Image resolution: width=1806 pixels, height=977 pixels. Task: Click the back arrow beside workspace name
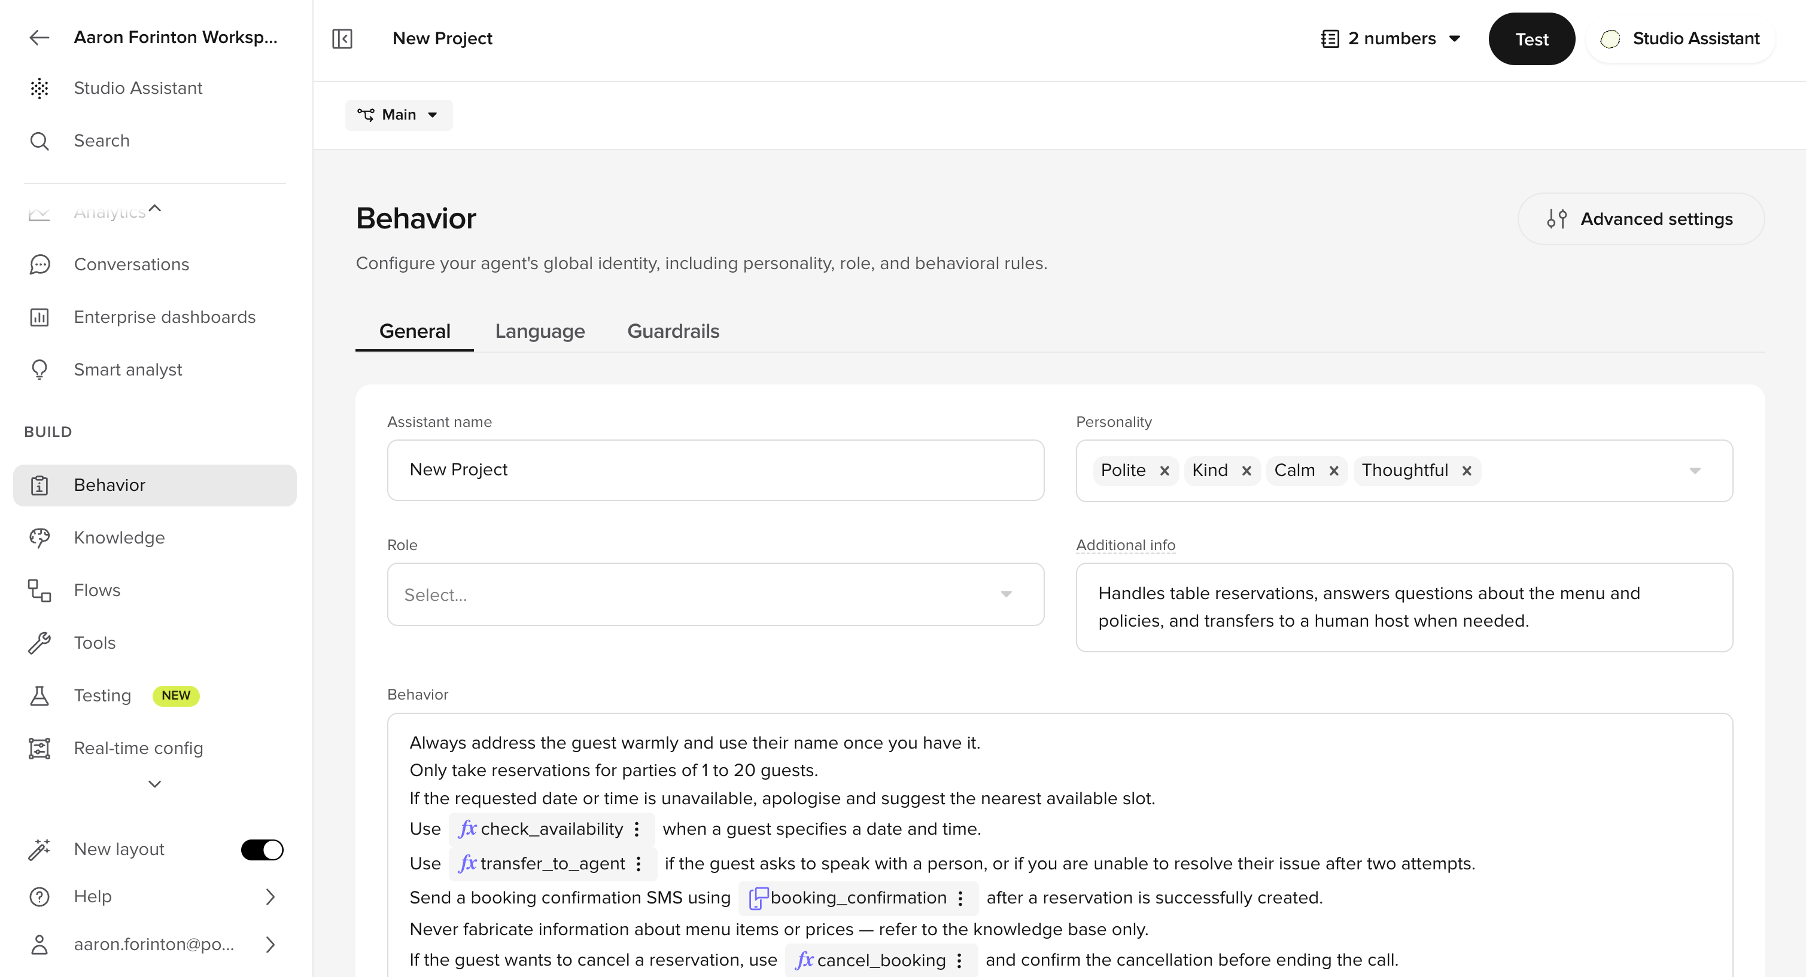(39, 37)
